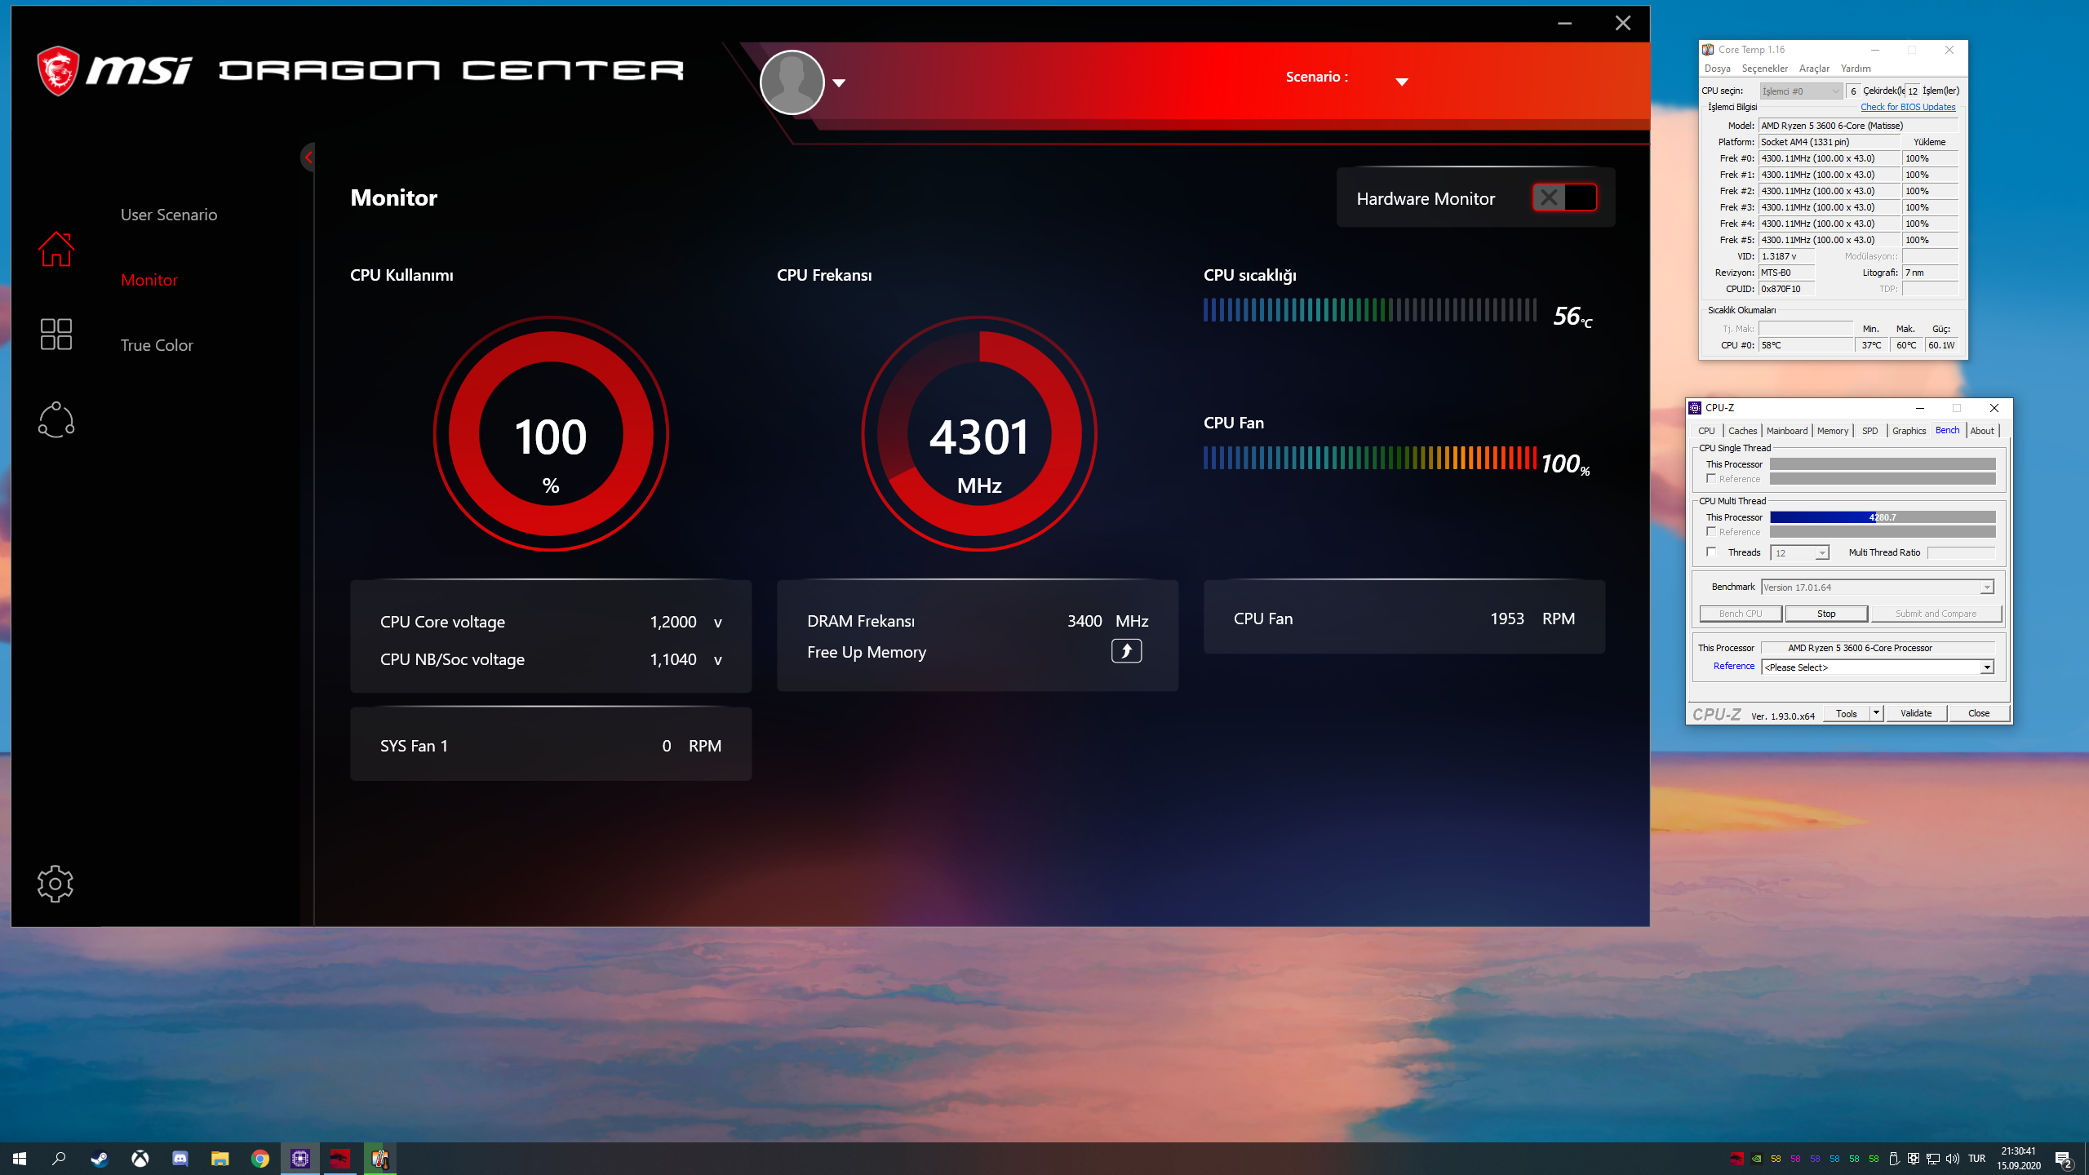Switch to CPU-Z taskbar icon
This screenshot has height=1175, width=2089.
[300, 1159]
